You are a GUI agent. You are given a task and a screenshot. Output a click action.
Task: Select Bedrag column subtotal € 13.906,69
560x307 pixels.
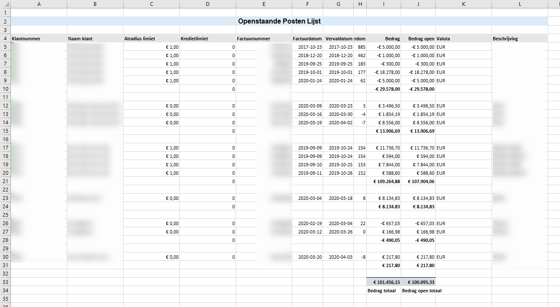click(x=384, y=131)
